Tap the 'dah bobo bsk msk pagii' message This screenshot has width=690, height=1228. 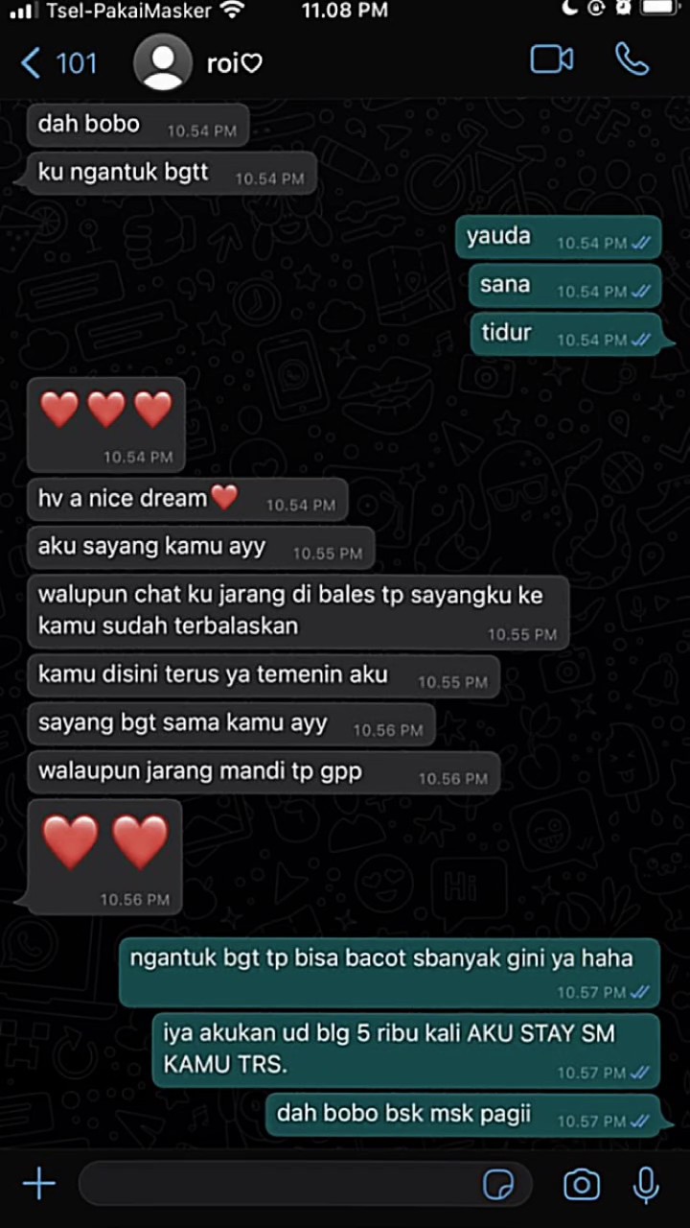(x=463, y=1115)
